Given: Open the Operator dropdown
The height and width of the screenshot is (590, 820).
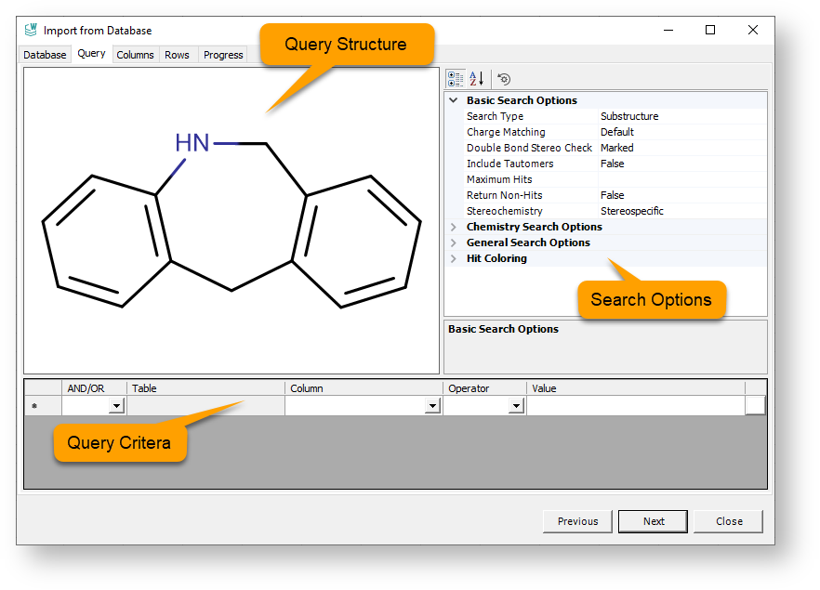Looking at the screenshot, I should 516,406.
